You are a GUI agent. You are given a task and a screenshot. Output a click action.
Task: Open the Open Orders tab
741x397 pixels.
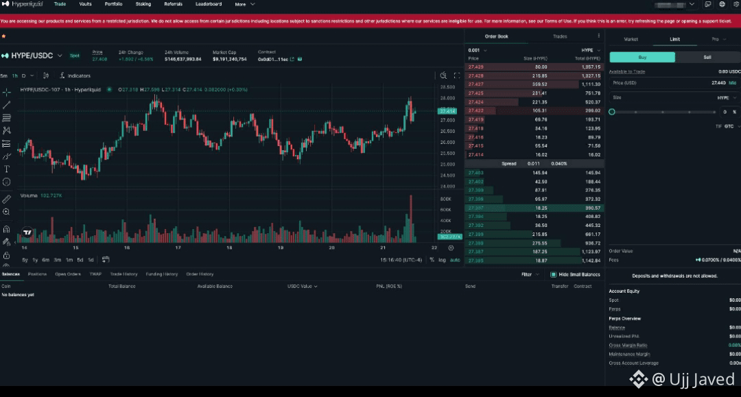(x=67, y=274)
